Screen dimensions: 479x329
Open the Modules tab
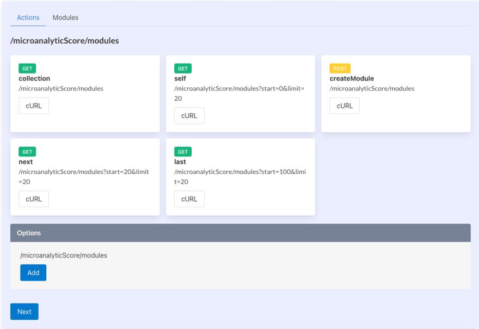coord(65,17)
